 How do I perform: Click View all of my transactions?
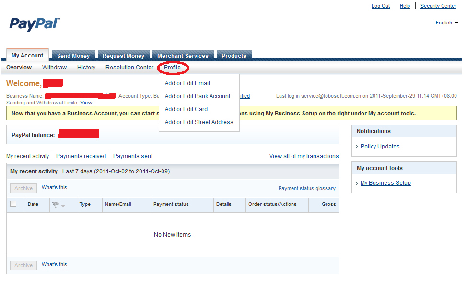tap(304, 156)
